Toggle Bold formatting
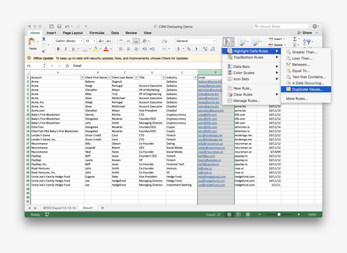Image resolution: width=347 pixels, height=253 pixels. [58, 49]
